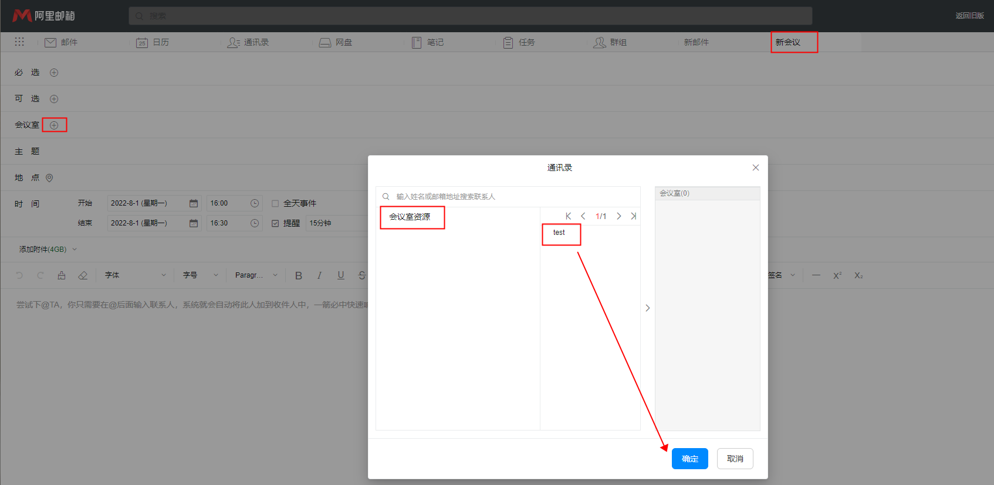This screenshot has height=485, width=994.
Task: Add optional attendees with plus icon
Action: tap(54, 99)
